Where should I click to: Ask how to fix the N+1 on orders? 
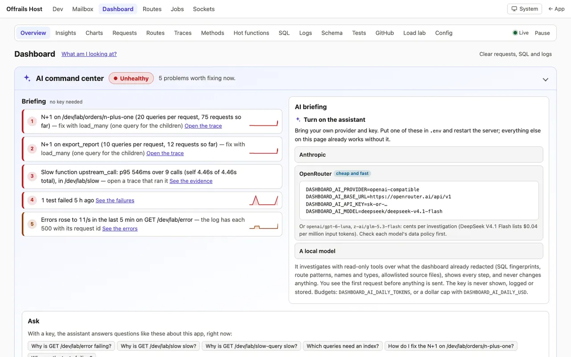tap(451, 346)
